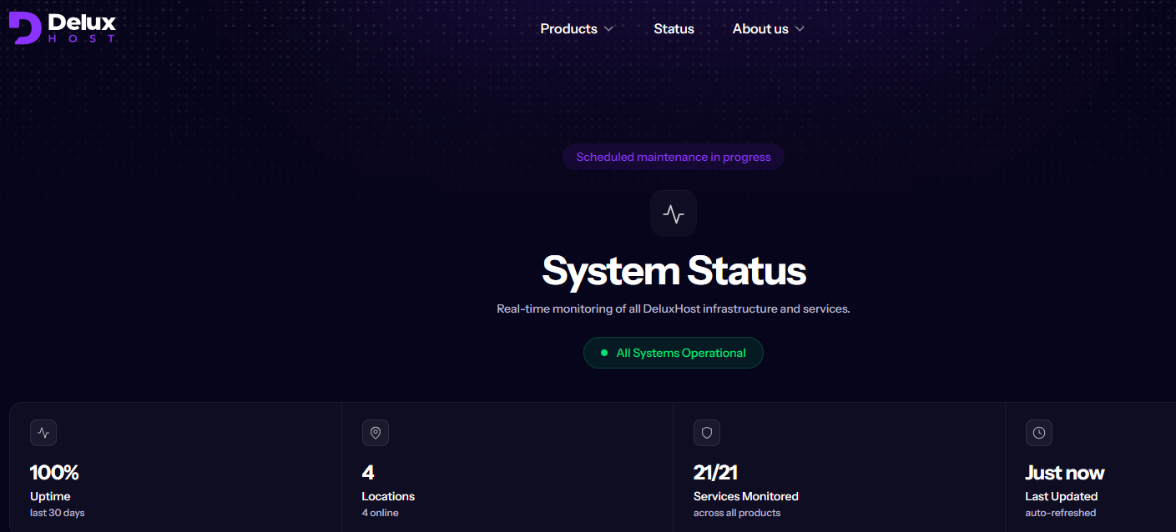Click the Last Updated label
Screen dimensions: 1176x532
click(1062, 496)
